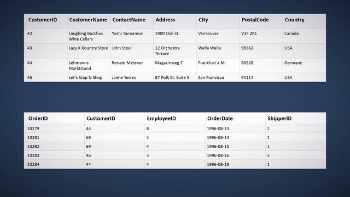Click order ID 10284

coord(33,164)
